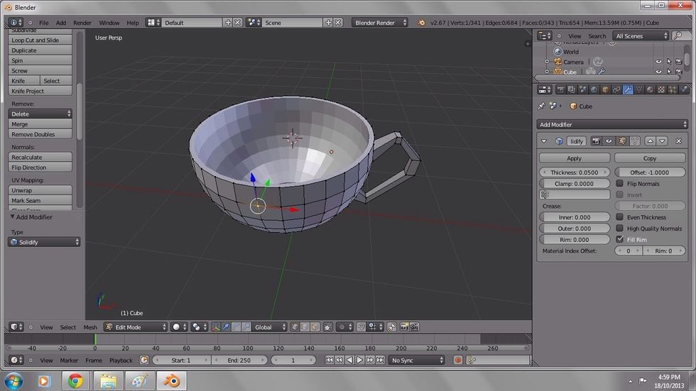Viewport: 696px width, 391px height.
Task: Enable High Quality Normals checkbox
Action: pos(619,228)
